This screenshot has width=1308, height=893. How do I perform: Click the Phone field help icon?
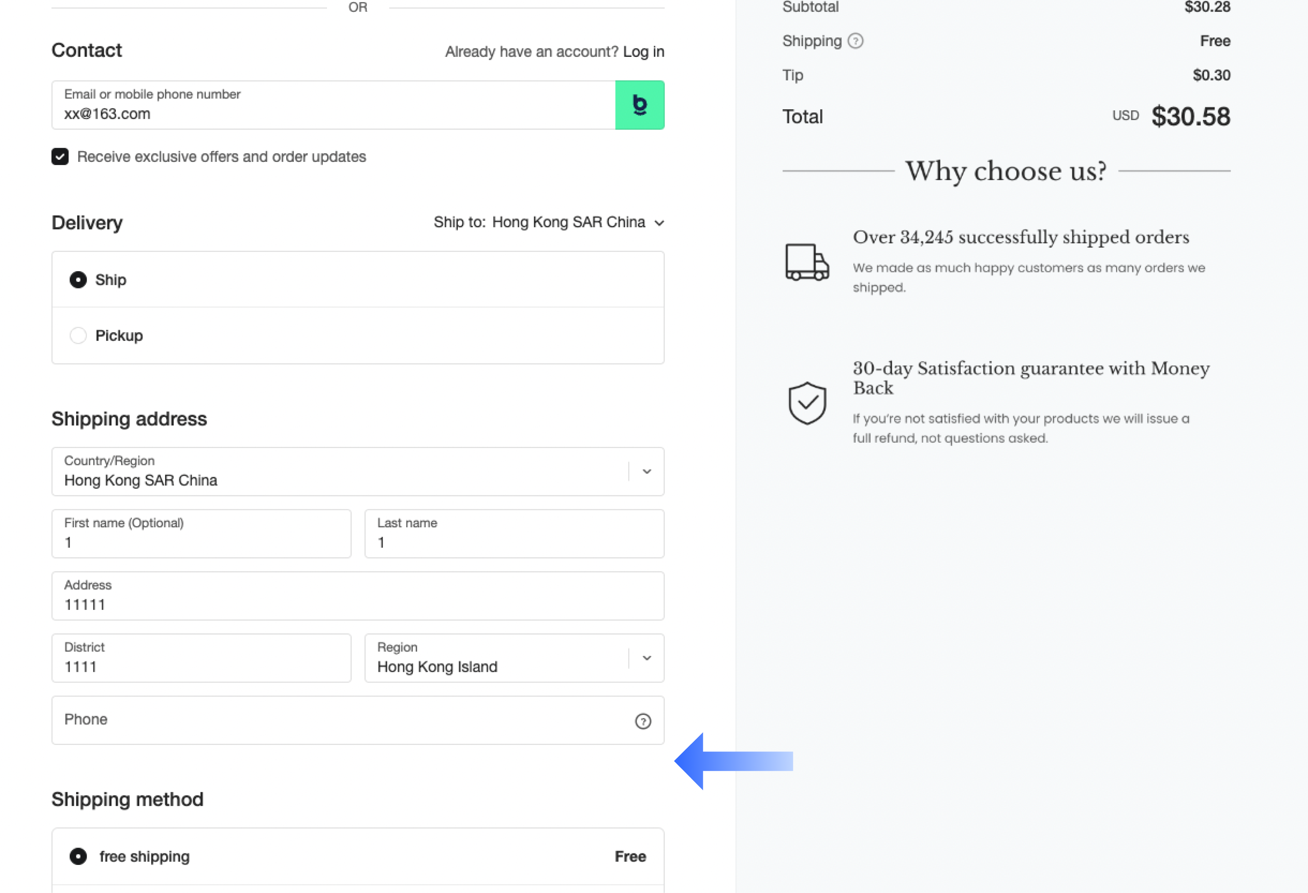pyautogui.click(x=643, y=721)
